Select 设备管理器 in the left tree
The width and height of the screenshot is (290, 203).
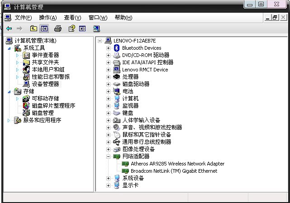(45, 84)
